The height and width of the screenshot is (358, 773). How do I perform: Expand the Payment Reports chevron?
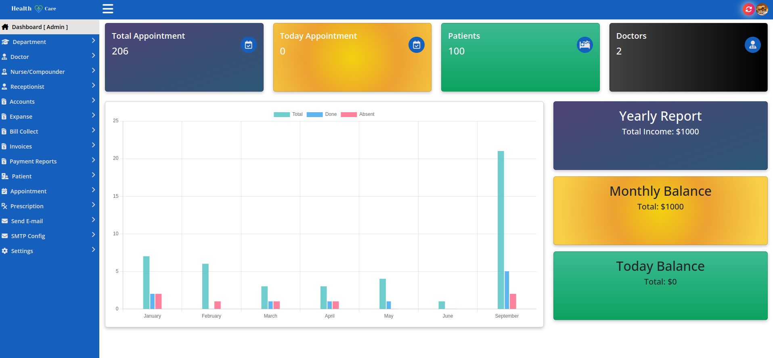point(93,160)
